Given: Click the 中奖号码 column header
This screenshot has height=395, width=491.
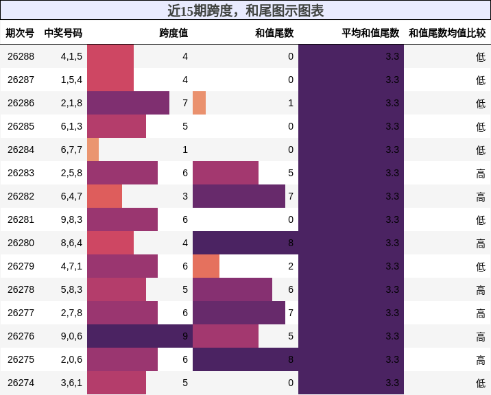Looking at the screenshot, I should [63, 33].
